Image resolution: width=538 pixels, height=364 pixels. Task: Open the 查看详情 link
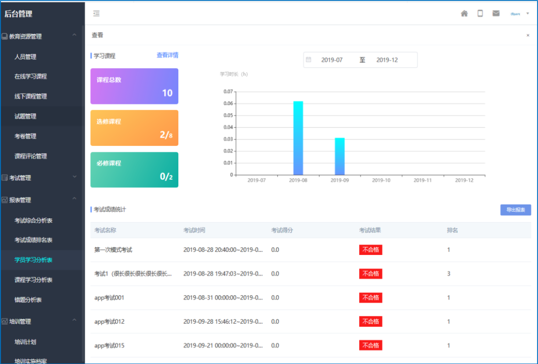pyautogui.click(x=167, y=55)
